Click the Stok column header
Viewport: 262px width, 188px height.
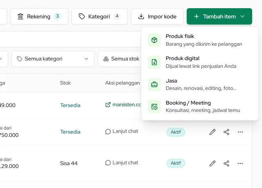(65, 83)
